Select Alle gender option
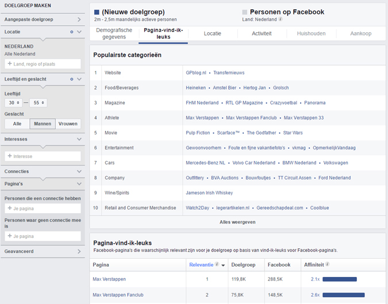This screenshot has height=304, width=388. pos(17,124)
